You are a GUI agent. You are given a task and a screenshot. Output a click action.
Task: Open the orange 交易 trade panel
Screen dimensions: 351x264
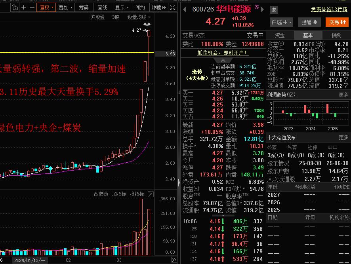click(338, 22)
